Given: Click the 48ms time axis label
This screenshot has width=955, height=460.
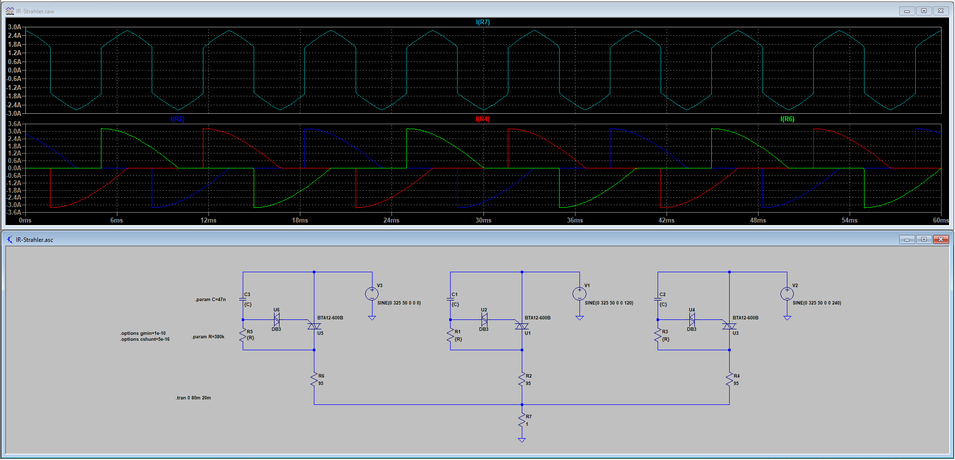Looking at the screenshot, I should 758,221.
